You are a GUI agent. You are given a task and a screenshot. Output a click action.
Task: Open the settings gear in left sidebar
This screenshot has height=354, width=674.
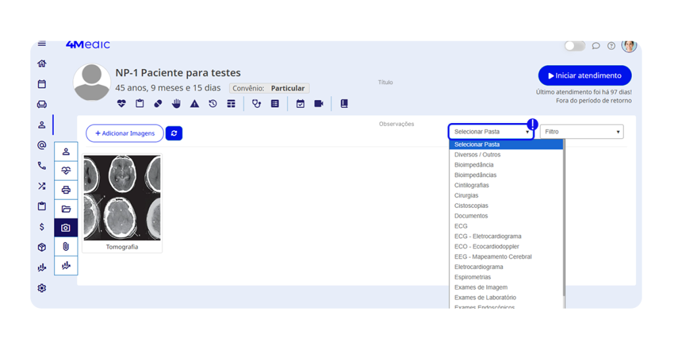[42, 288]
